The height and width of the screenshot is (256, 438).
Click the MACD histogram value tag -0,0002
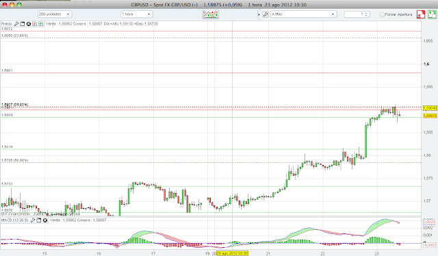pos(430,245)
